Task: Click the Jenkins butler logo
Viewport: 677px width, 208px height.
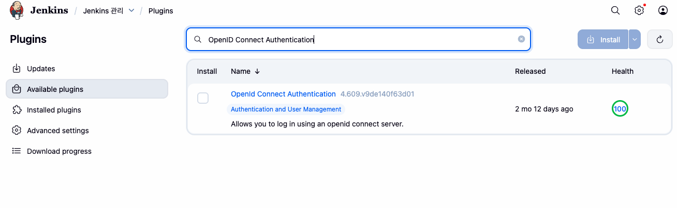Action: coord(17,10)
